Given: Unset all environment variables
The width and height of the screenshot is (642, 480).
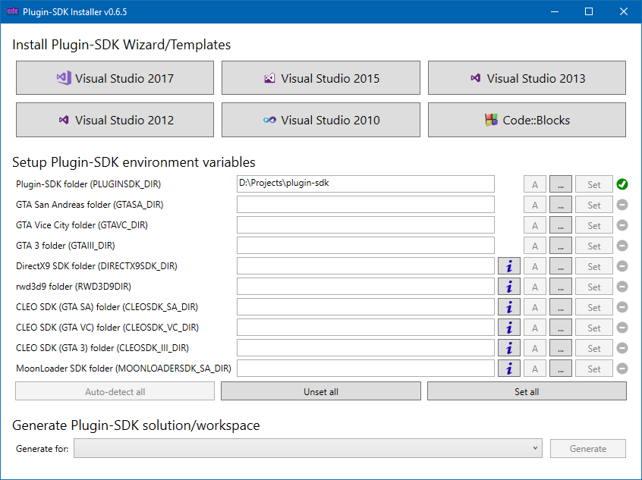Looking at the screenshot, I should pyautogui.click(x=320, y=391).
